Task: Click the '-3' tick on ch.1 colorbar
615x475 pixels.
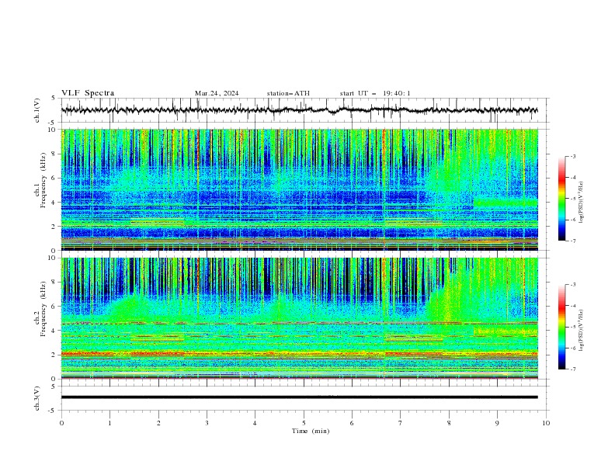Action: click(x=572, y=156)
